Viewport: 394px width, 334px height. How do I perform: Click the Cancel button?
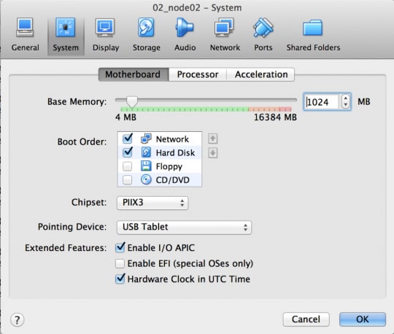(306, 319)
